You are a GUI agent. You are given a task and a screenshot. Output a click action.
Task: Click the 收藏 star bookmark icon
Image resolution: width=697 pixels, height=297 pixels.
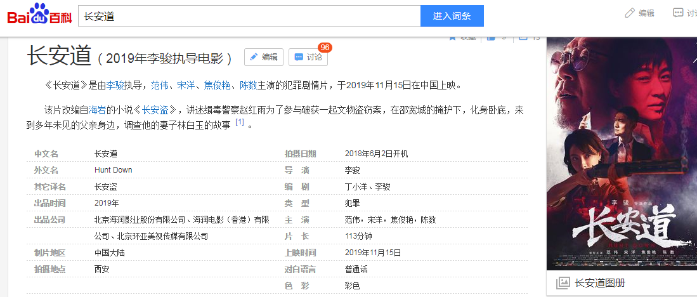tap(453, 37)
